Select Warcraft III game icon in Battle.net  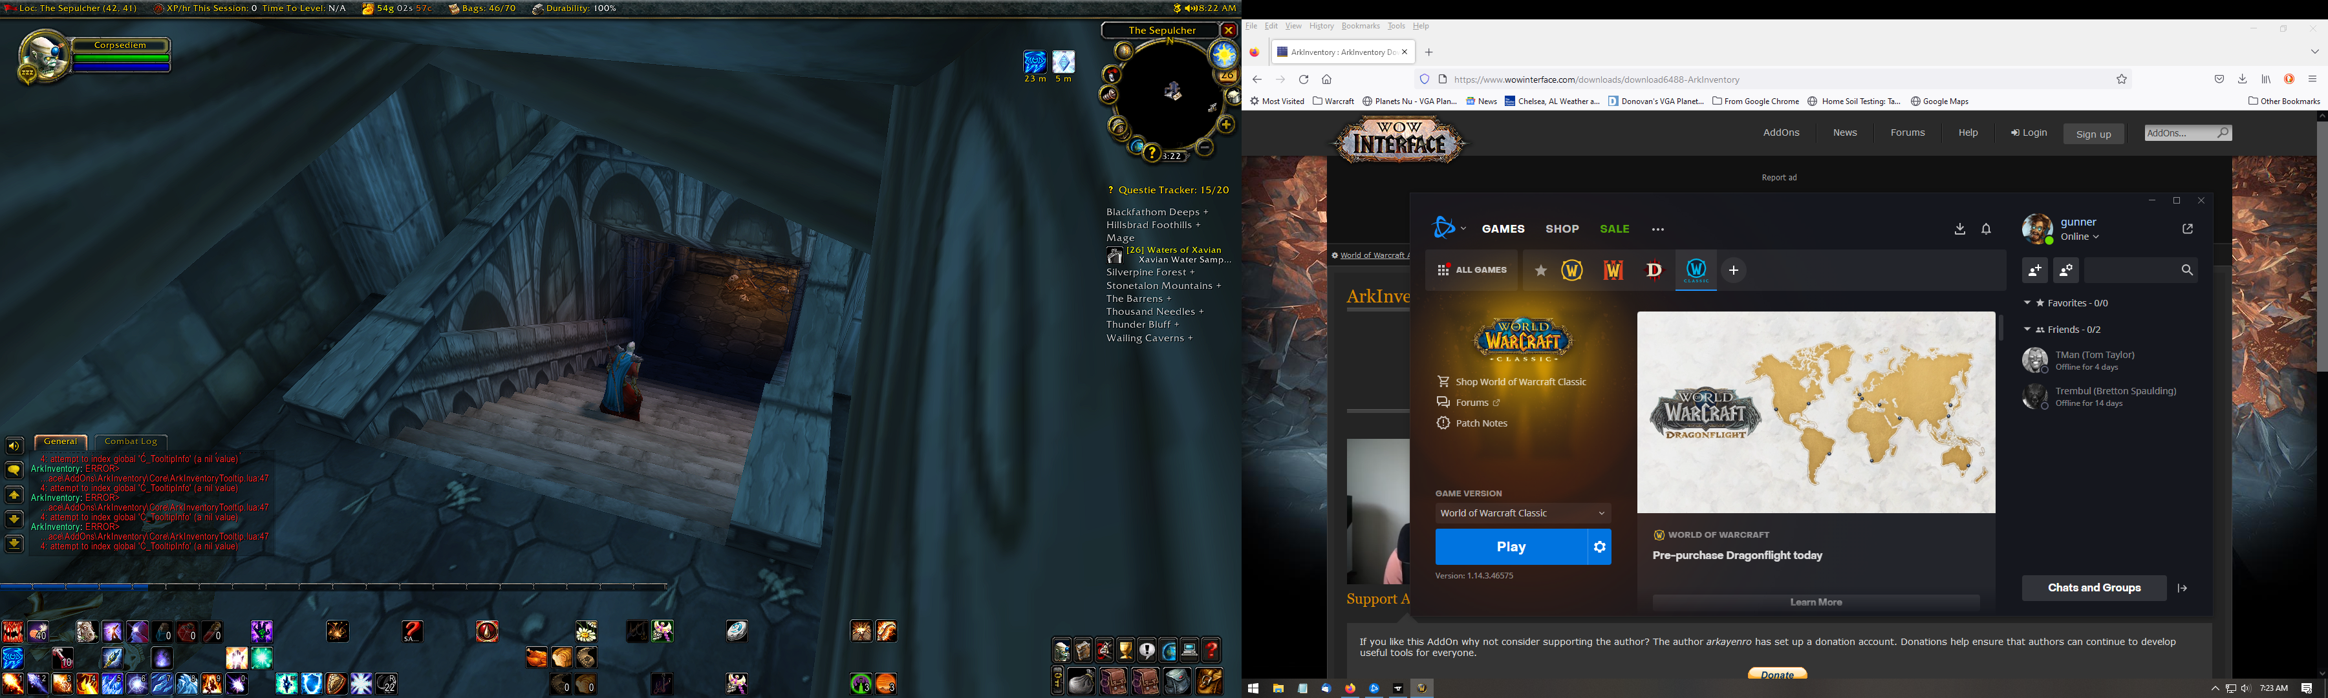tap(1613, 270)
